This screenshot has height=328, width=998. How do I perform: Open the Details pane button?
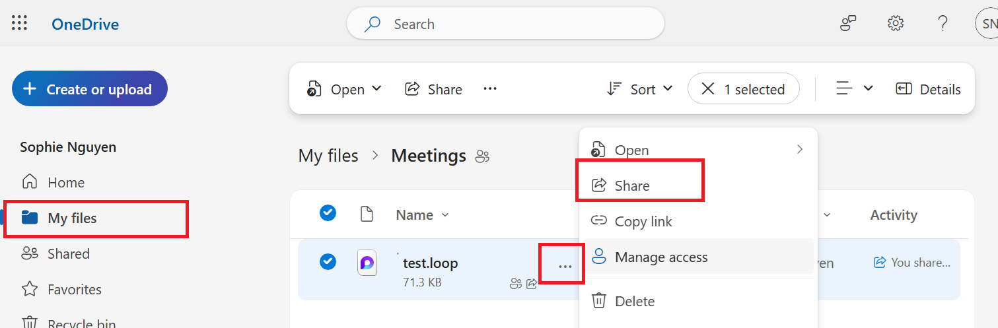coord(928,89)
